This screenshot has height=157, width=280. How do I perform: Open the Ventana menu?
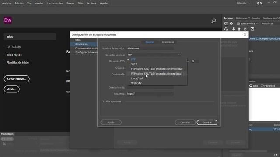(91, 3)
